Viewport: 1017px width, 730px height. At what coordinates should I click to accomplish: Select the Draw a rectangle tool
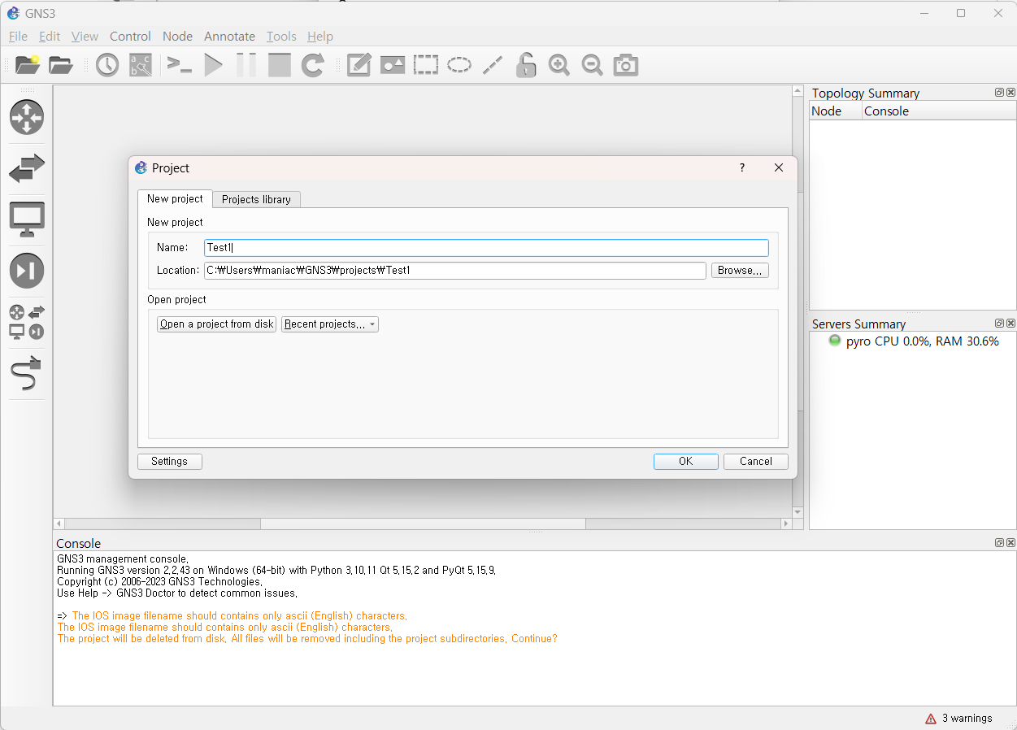[426, 65]
